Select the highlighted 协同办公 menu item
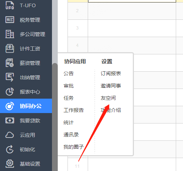183x171 pixels. click(x=26, y=106)
